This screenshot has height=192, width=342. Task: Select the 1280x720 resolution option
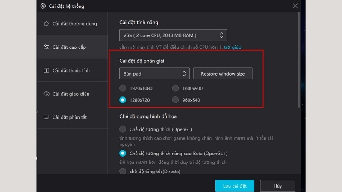(x=123, y=100)
